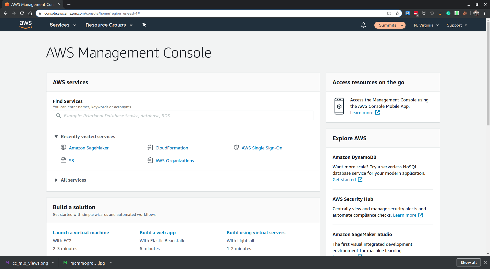Image resolution: width=490 pixels, height=269 pixels.
Task: Click Learn more for Console Mobile App
Action: click(362, 113)
